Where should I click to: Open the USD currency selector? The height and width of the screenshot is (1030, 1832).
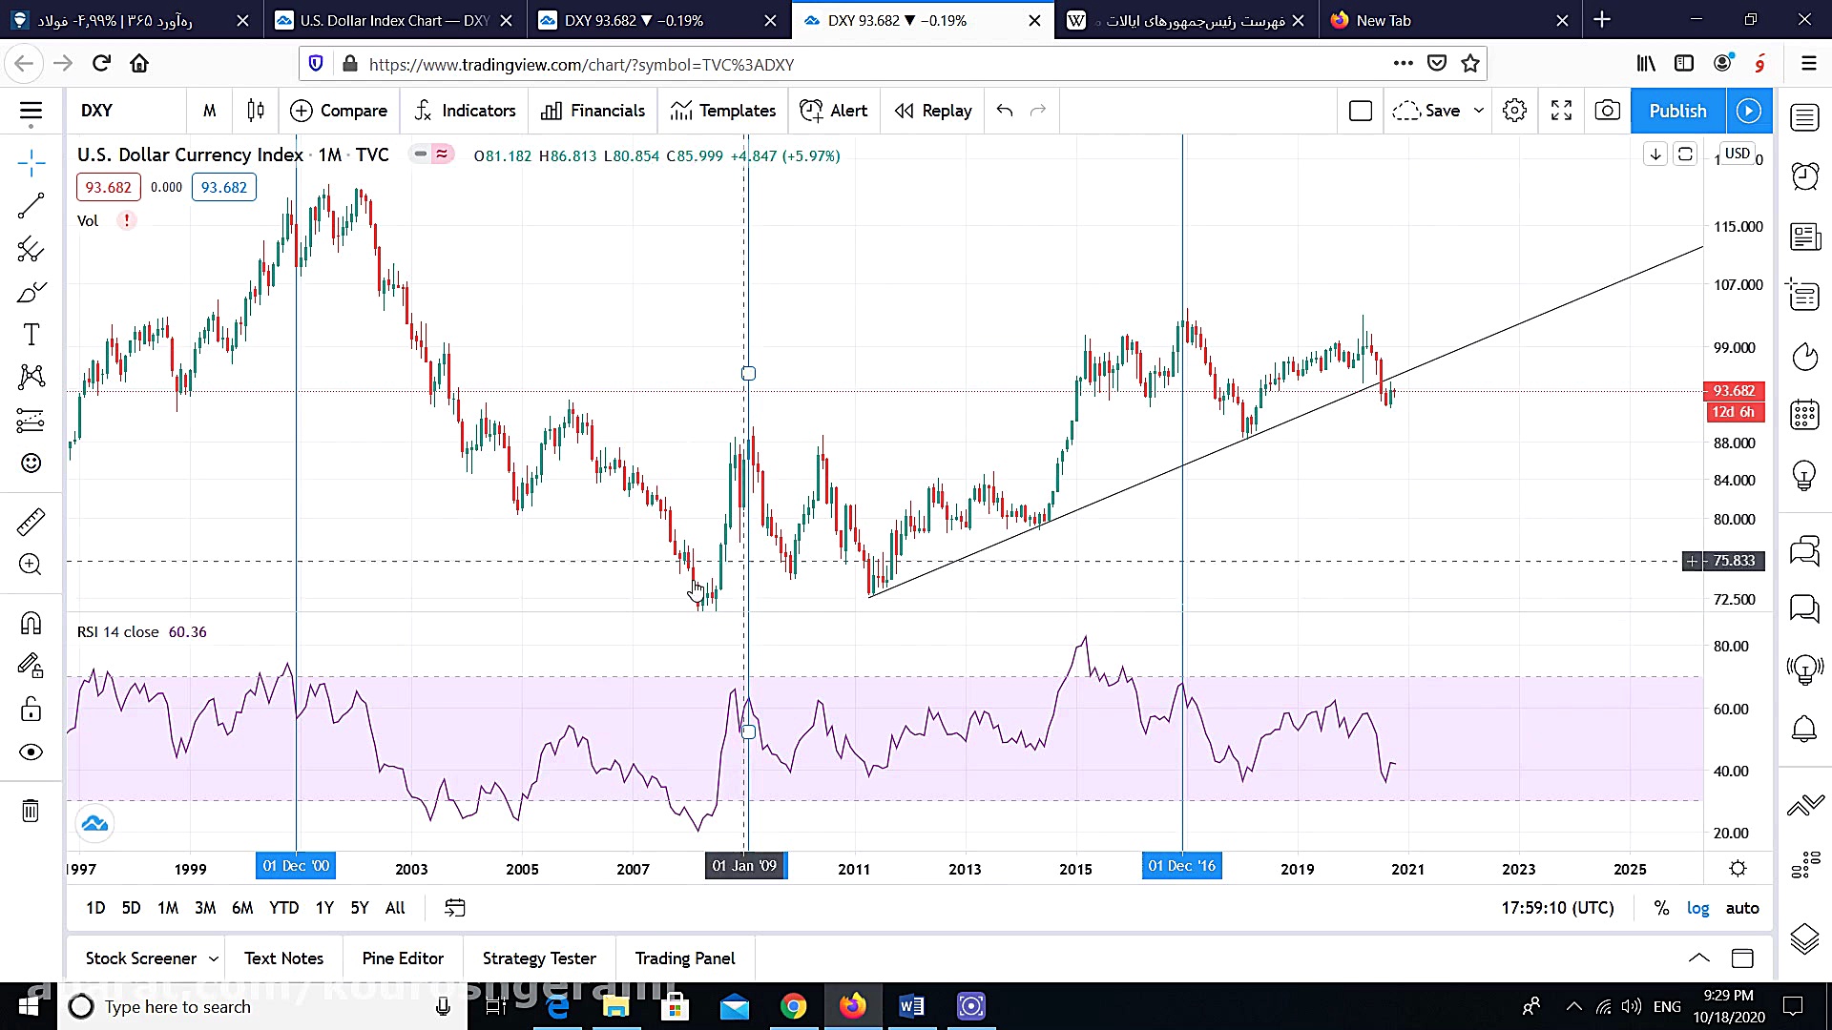pos(1737,154)
